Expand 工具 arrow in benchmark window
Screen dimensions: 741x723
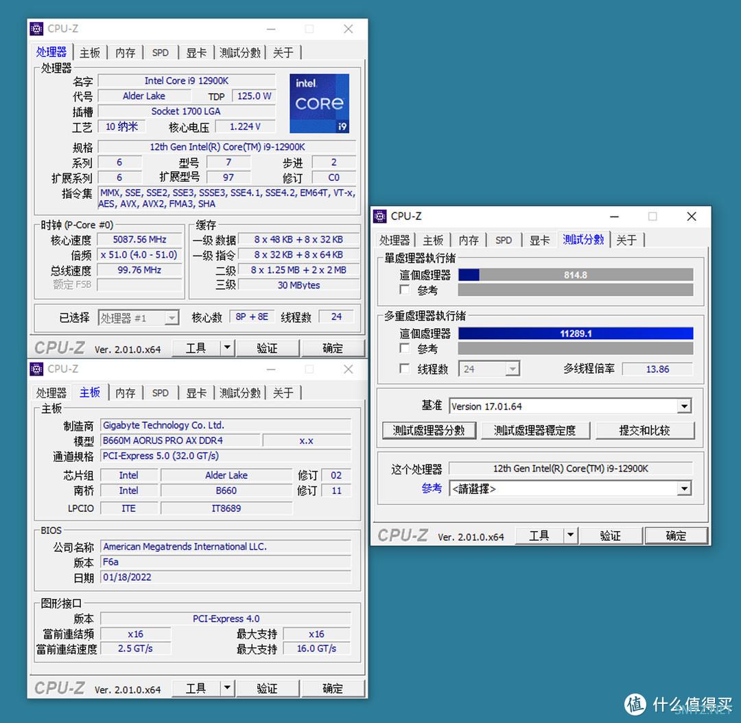(x=570, y=535)
